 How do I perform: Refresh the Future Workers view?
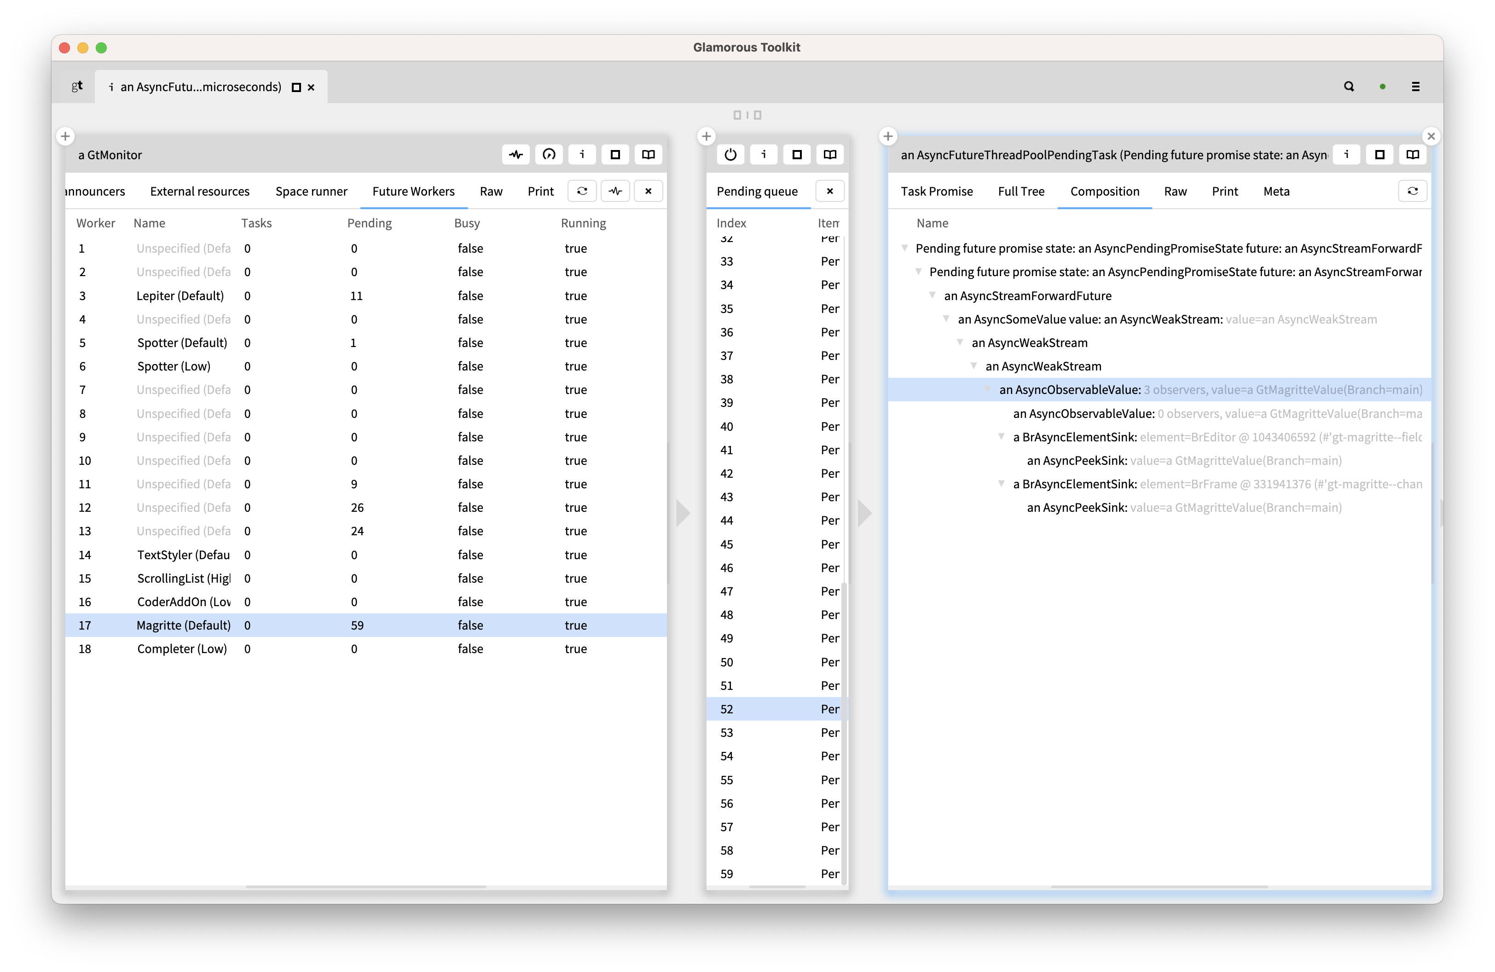(582, 191)
